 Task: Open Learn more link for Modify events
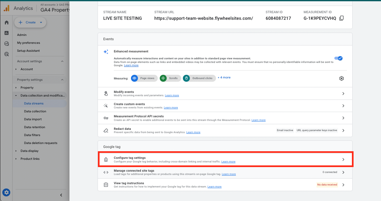pos(172,96)
